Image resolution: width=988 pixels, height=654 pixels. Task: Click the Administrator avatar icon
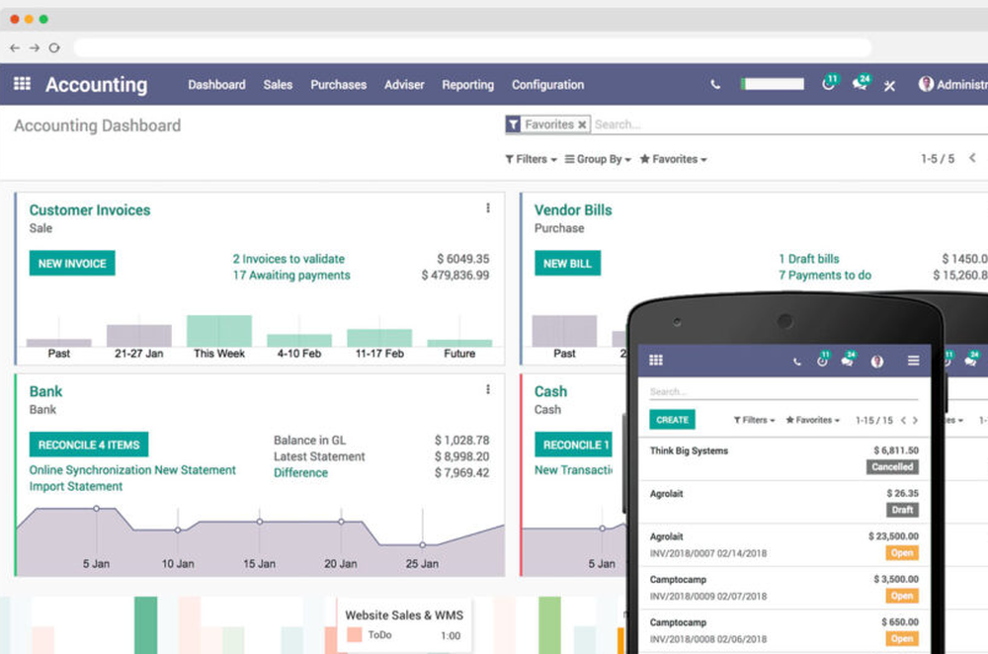tap(926, 85)
